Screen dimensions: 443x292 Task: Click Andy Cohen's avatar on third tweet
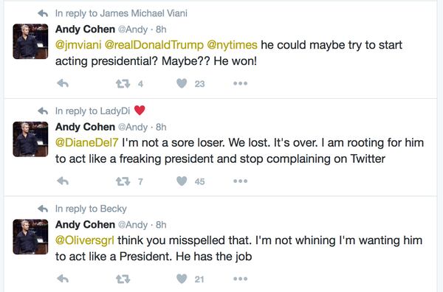click(x=30, y=237)
